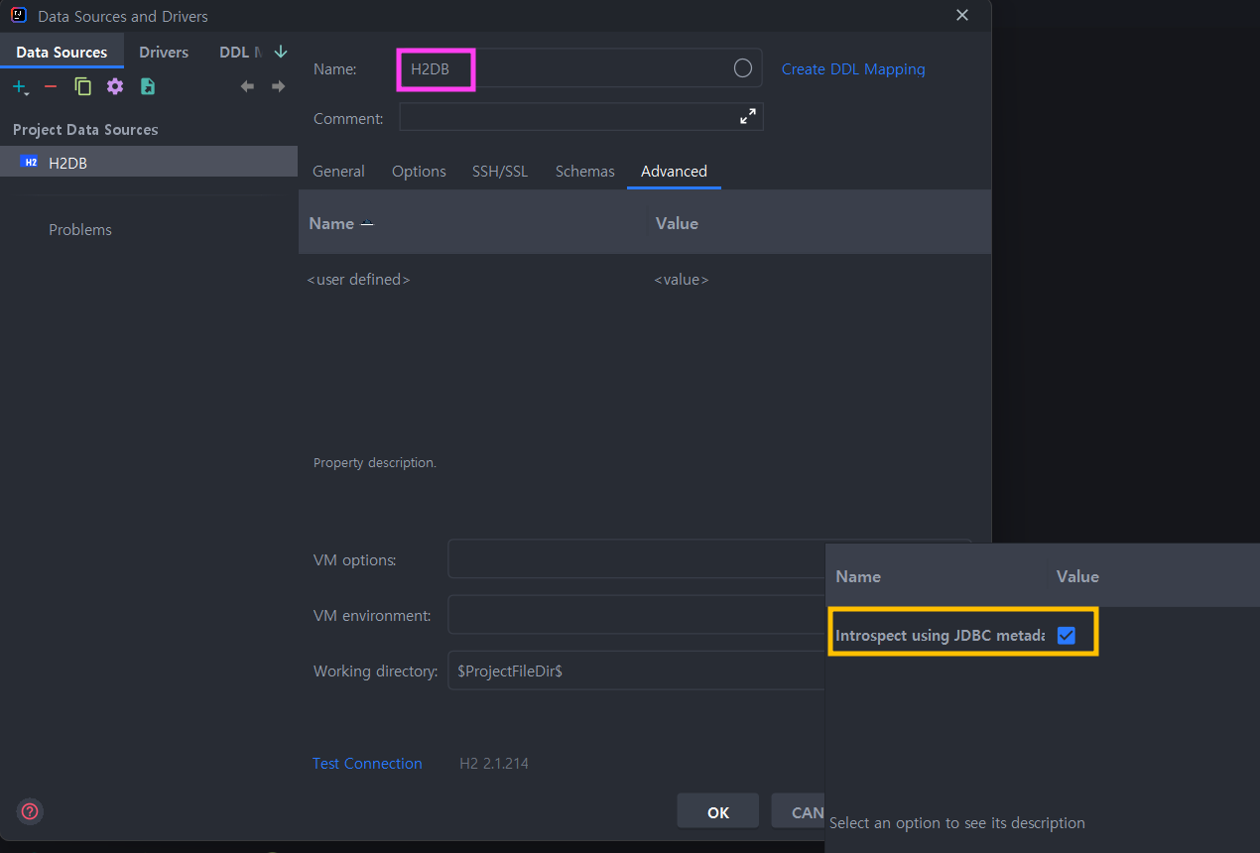Click the Name input field containing H2DB
The image size is (1260, 853).
click(x=580, y=68)
